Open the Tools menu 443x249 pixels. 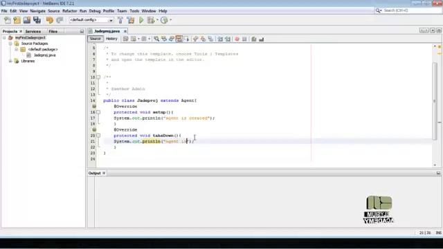[x=134, y=11]
